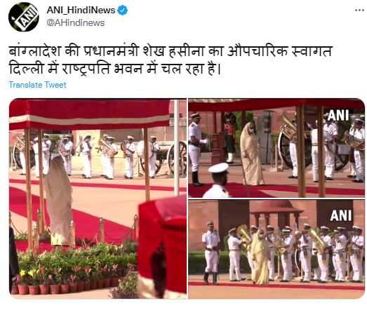The width and height of the screenshot is (367, 310).
Task: Click the red canopy in the left photo
Action: click(x=89, y=114)
